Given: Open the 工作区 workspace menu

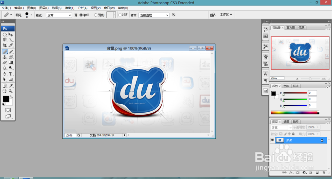Looking at the screenshot, I should 226,14.
